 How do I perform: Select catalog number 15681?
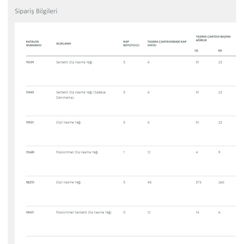pyautogui.click(x=30, y=152)
